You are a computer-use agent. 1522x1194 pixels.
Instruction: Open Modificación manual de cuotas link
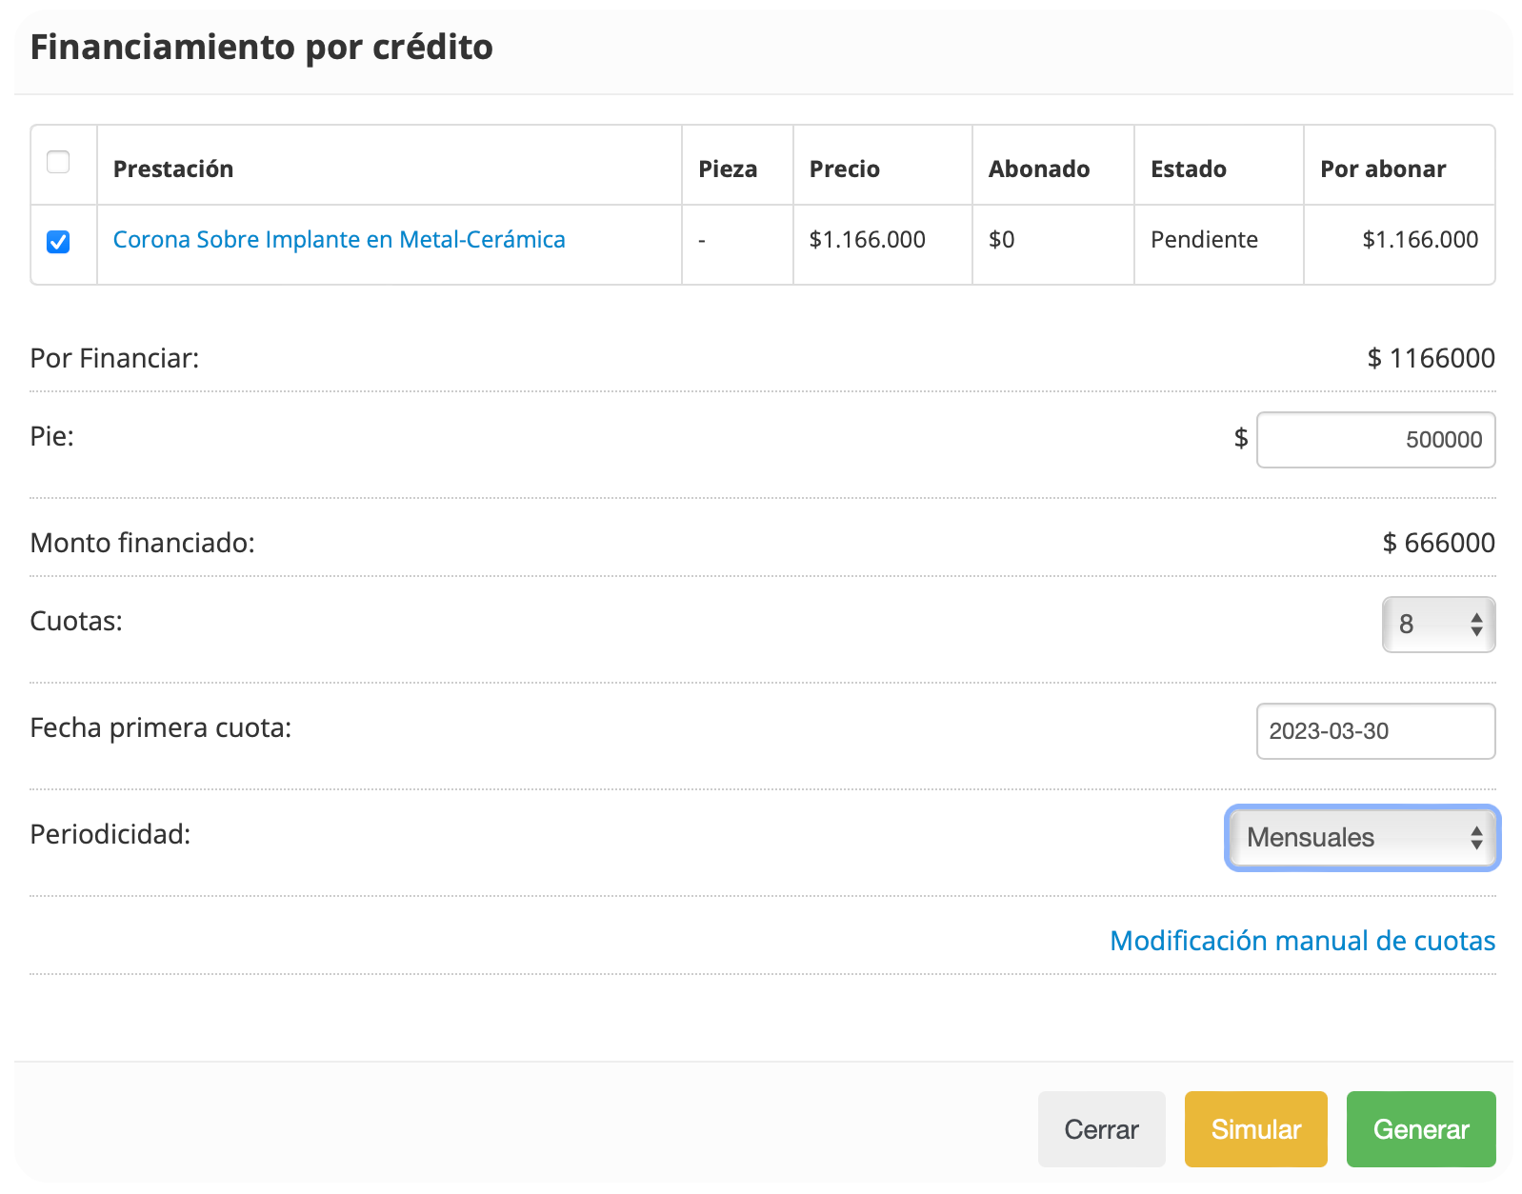pyautogui.click(x=1303, y=941)
